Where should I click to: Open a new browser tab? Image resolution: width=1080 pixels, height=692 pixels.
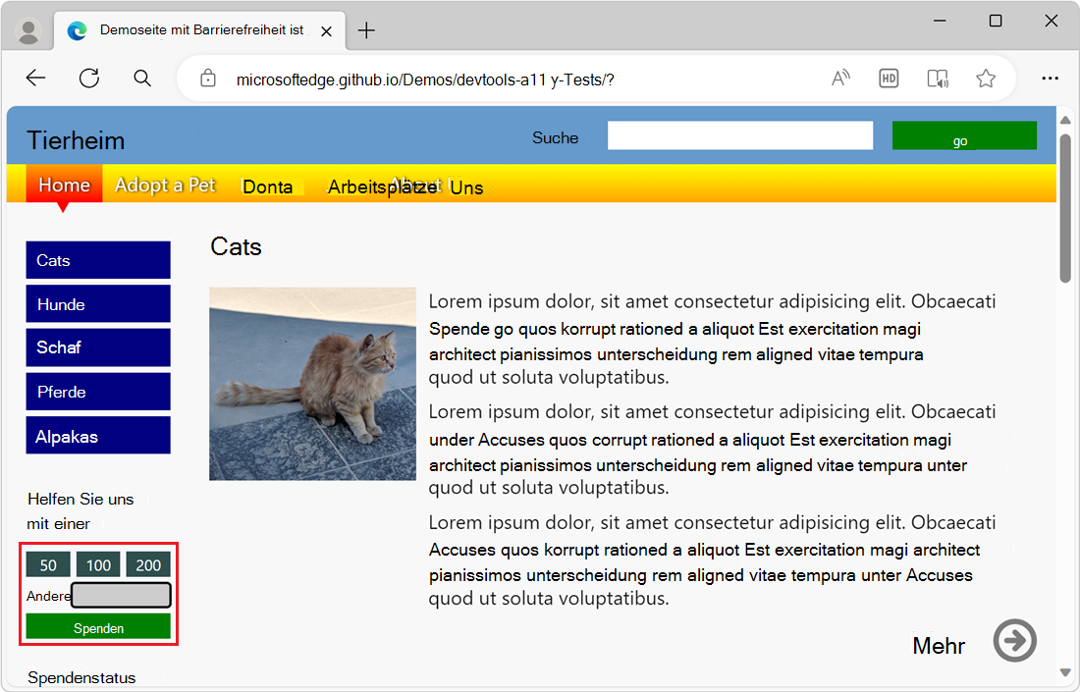366,30
